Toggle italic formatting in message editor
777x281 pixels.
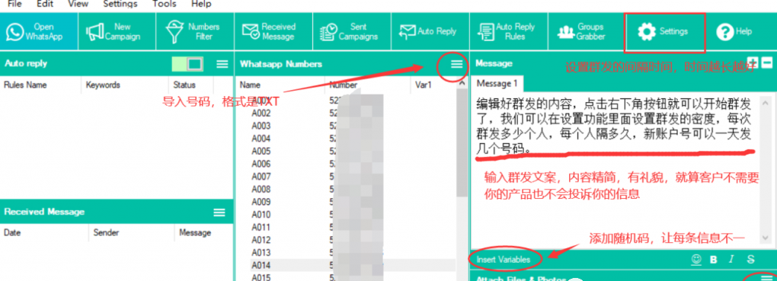click(x=731, y=259)
